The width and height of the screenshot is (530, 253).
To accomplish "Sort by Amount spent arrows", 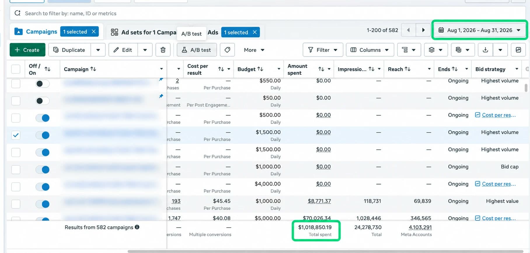I will pyautogui.click(x=321, y=69).
